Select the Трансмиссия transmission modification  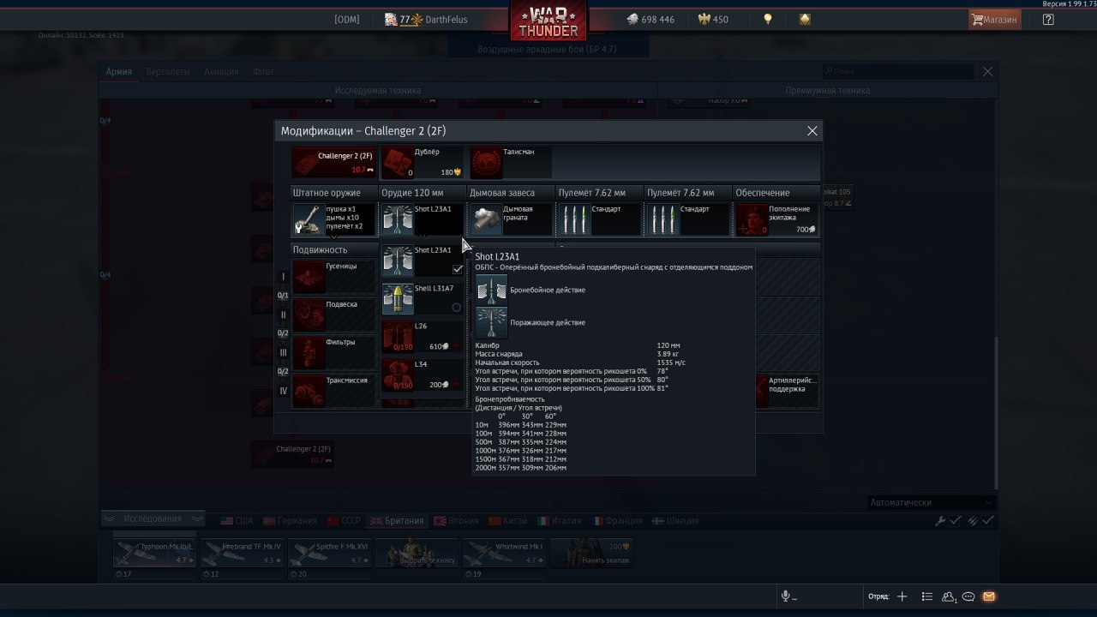pyautogui.click(x=333, y=391)
